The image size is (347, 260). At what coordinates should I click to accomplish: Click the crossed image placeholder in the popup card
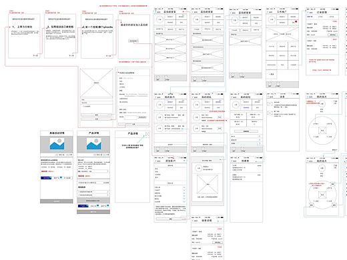click(x=208, y=184)
